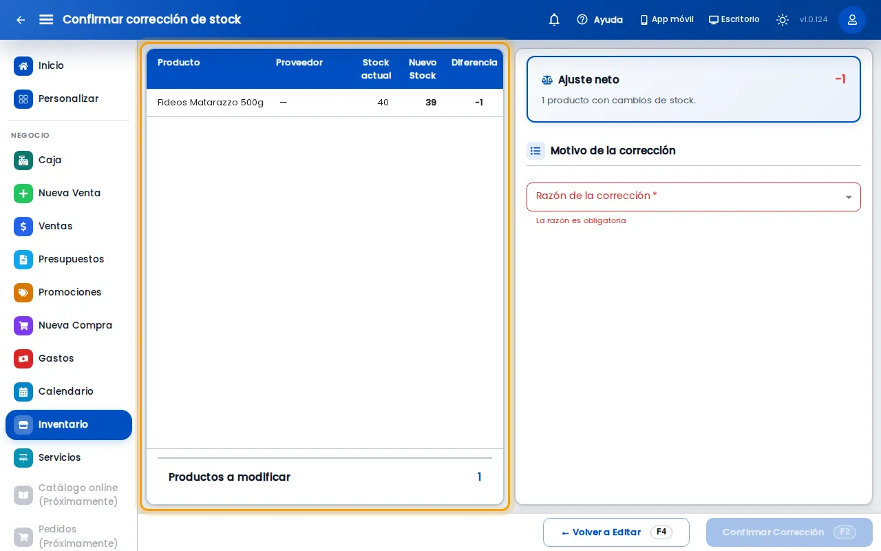Click the Inventario store icon

(x=23, y=425)
